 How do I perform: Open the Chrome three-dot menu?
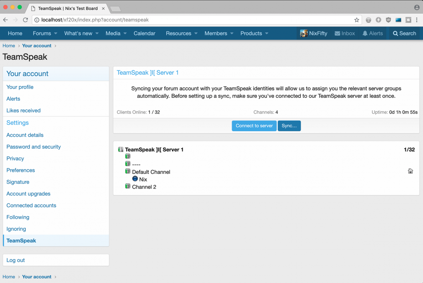(x=417, y=20)
